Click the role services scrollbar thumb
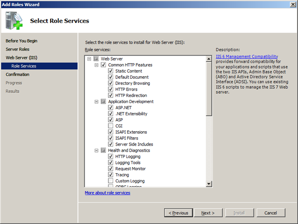 coord(209,89)
